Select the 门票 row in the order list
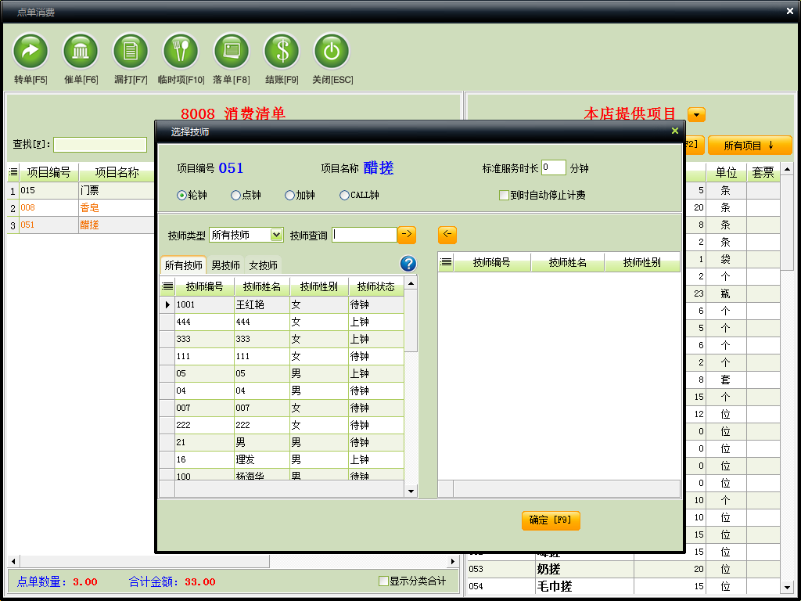801x601 pixels. pos(81,191)
